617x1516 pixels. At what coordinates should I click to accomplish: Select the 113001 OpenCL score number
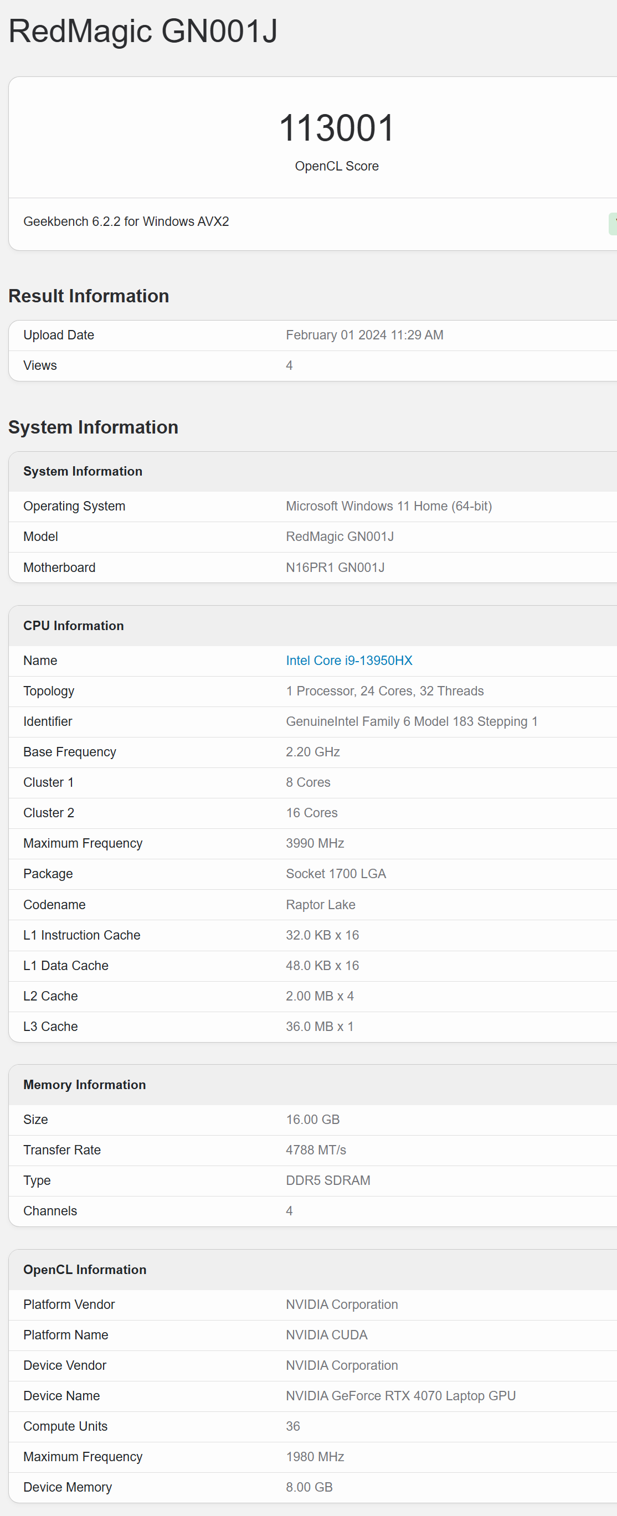[337, 128]
